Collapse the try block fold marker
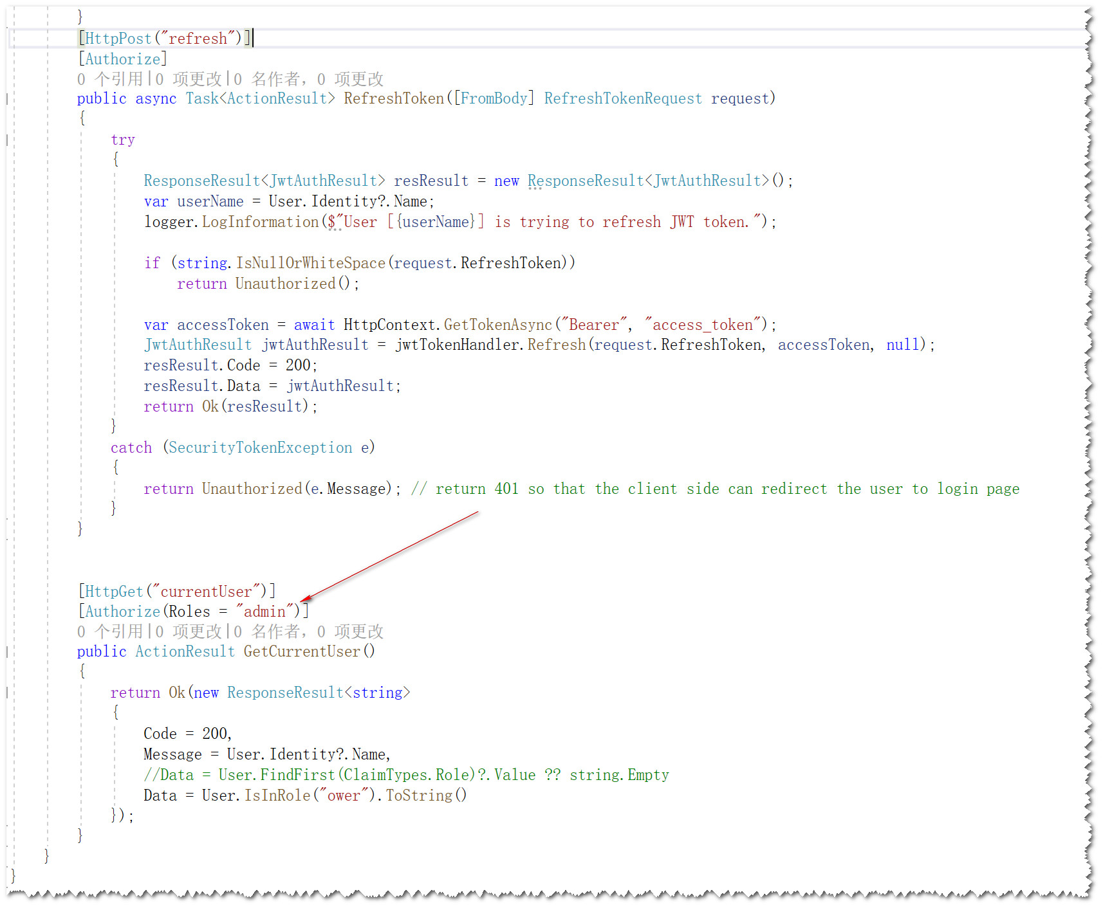 coord(7,140)
